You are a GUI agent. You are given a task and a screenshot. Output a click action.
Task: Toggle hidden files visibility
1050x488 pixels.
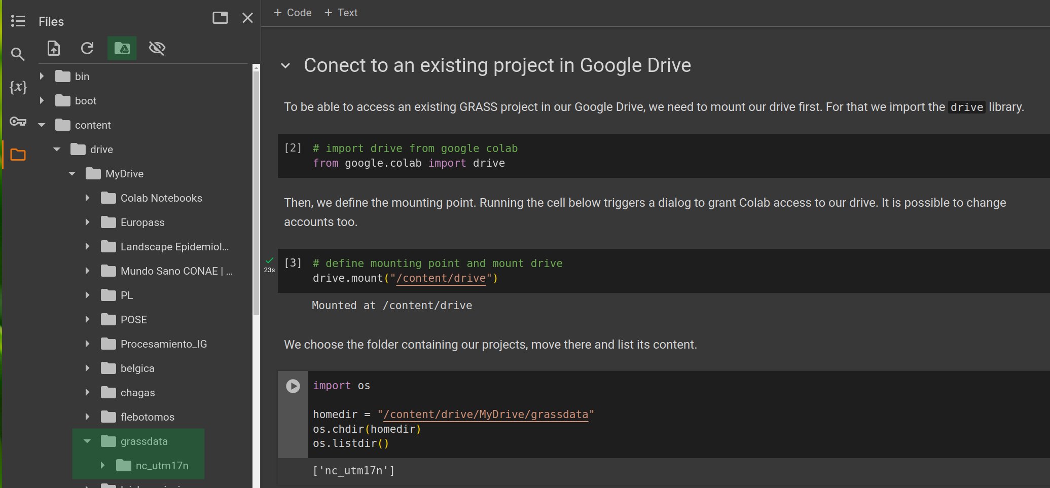[157, 48]
